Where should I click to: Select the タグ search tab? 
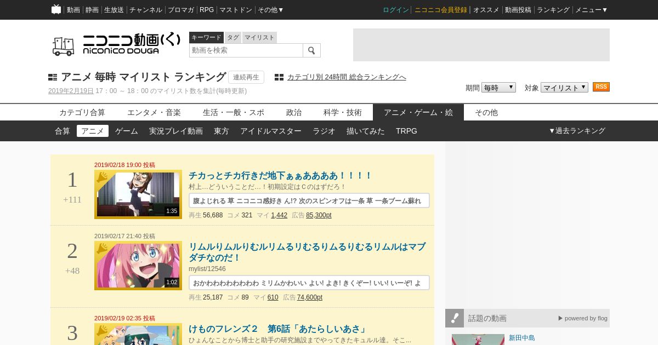pos(233,37)
